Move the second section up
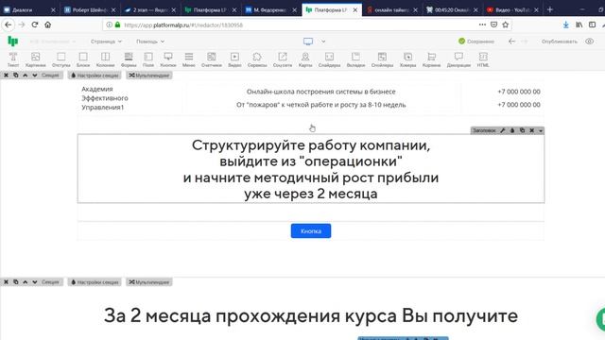 (x=26, y=282)
